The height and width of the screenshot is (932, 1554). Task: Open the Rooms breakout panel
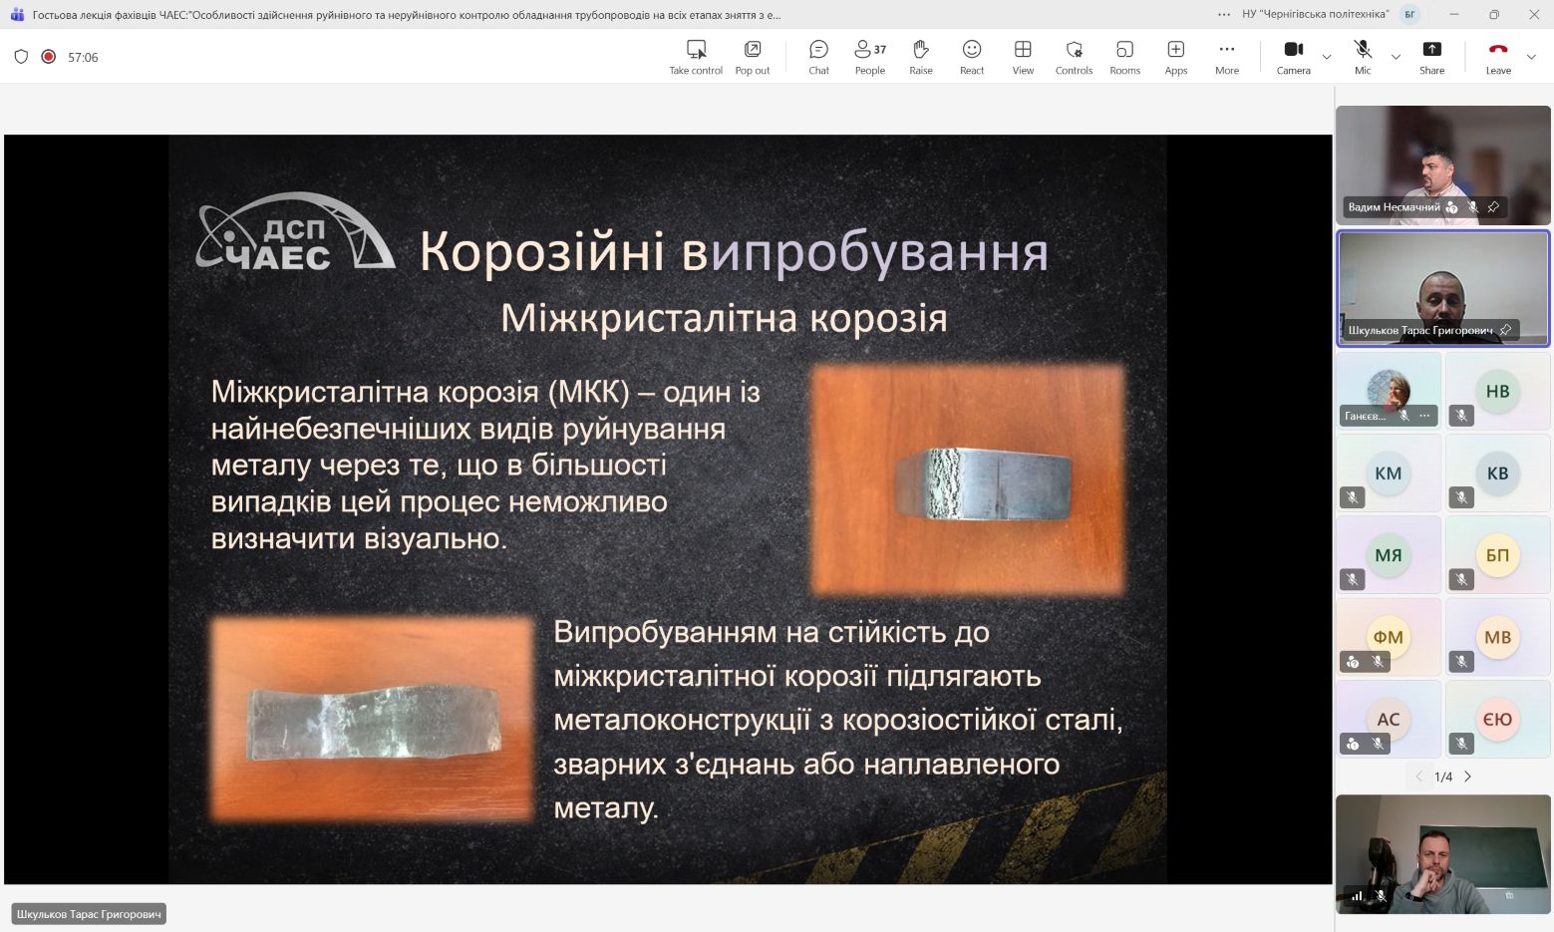point(1124,57)
